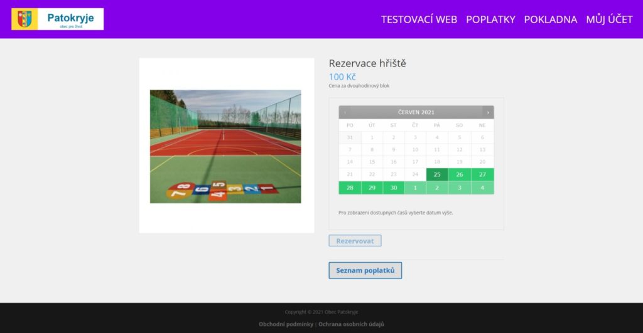
Task: Open the Obchodní podmínky footer link
Action: pyautogui.click(x=286, y=324)
